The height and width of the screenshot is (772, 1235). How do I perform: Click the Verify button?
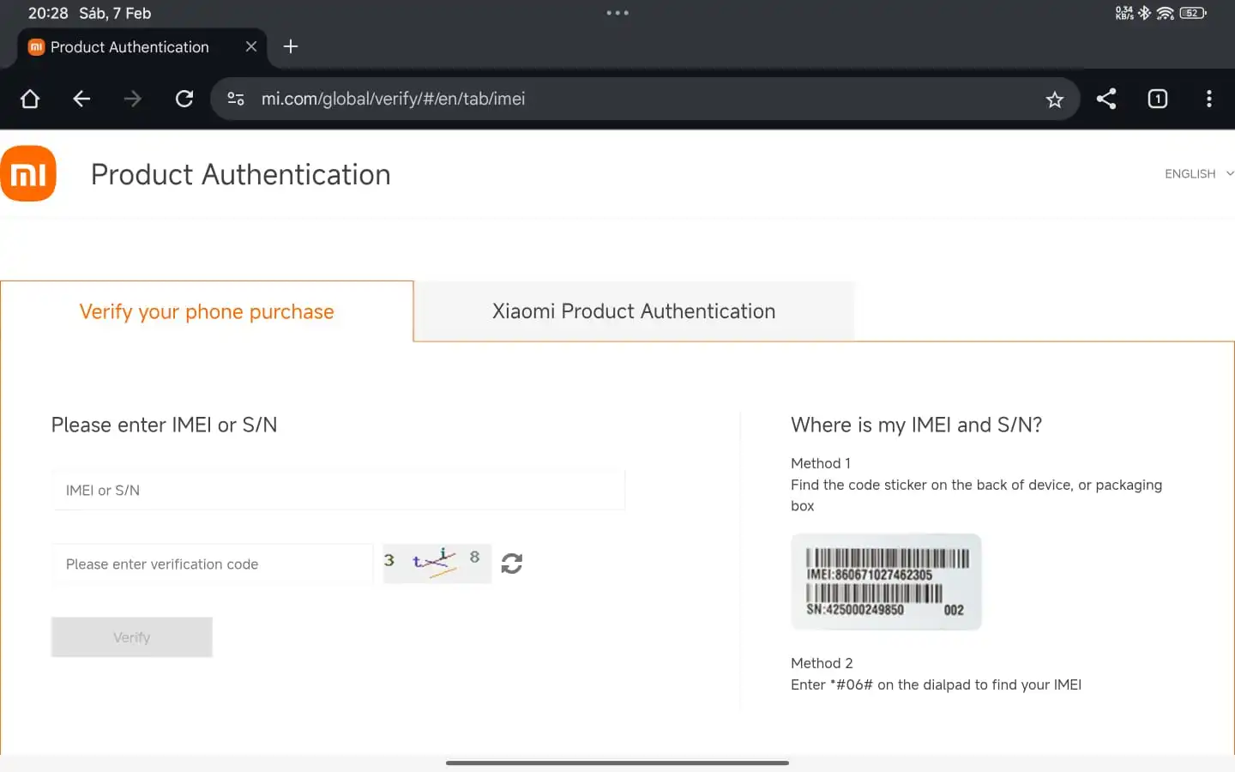[132, 637]
